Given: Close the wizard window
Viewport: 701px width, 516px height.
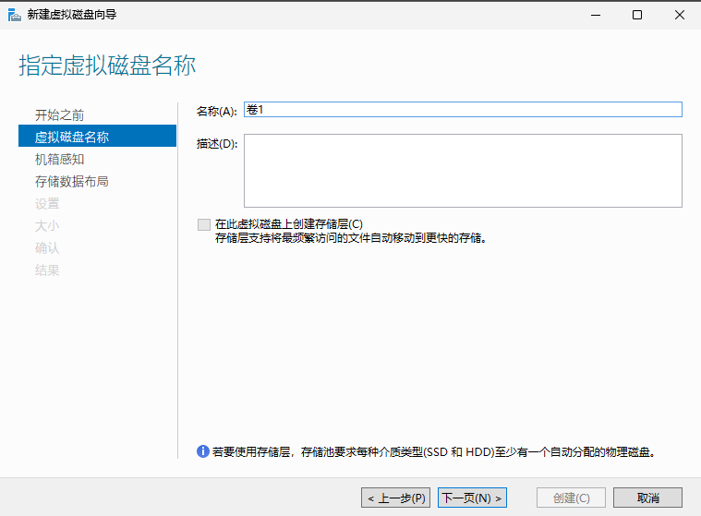Looking at the screenshot, I should point(680,15).
